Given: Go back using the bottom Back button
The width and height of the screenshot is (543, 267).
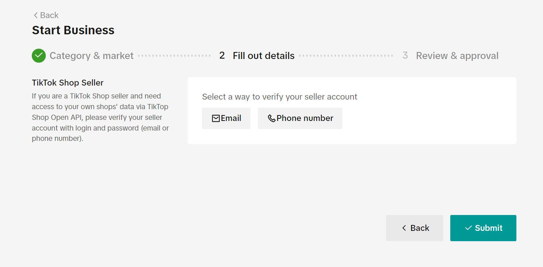Looking at the screenshot, I should click(x=414, y=228).
